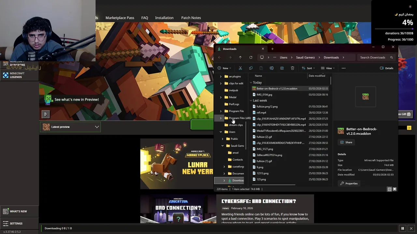This screenshot has width=417, height=234.
Task: Open the Sort dropdown
Action: (308, 68)
